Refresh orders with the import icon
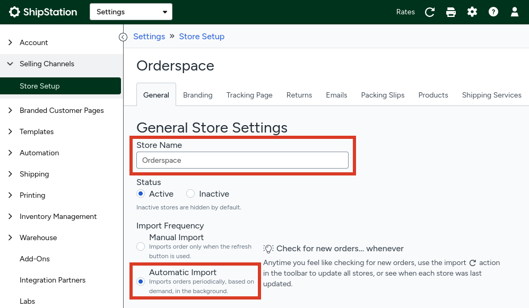The height and width of the screenshot is (308, 529). (x=429, y=12)
